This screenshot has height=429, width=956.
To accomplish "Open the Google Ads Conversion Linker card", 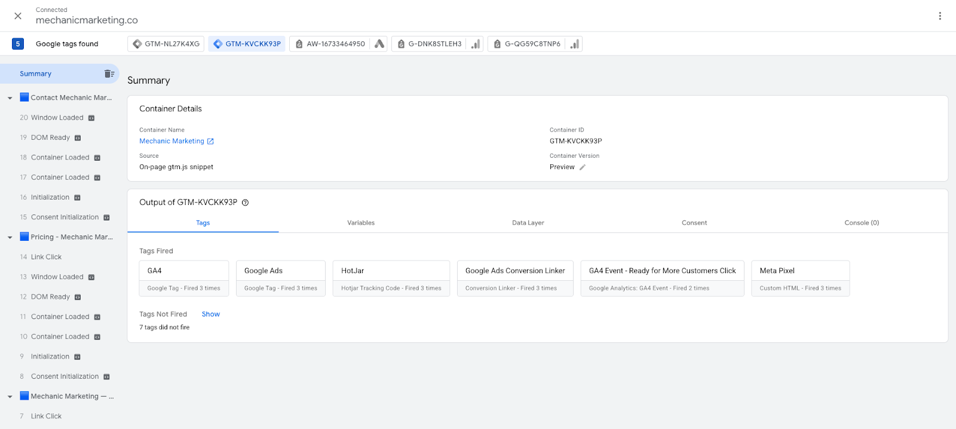I will tap(515, 278).
